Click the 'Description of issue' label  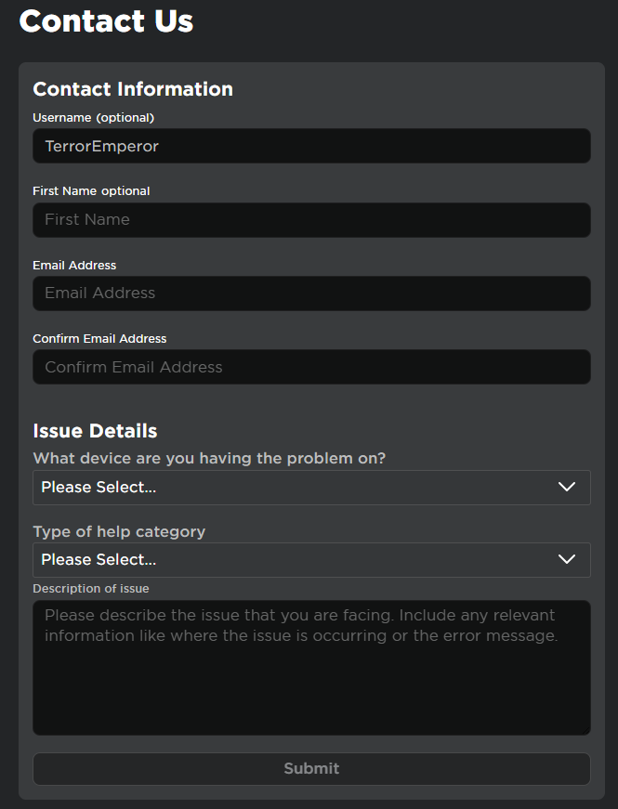click(x=90, y=588)
